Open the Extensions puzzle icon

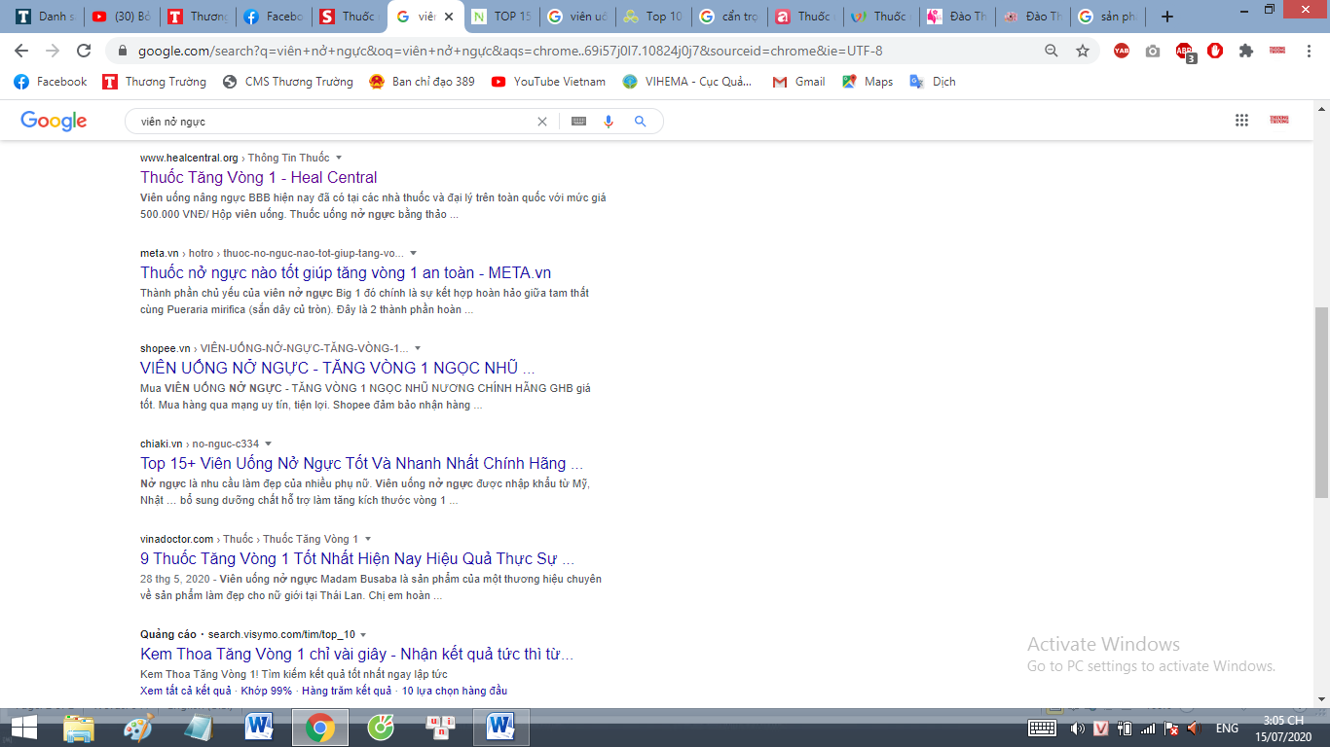click(1245, 51)
